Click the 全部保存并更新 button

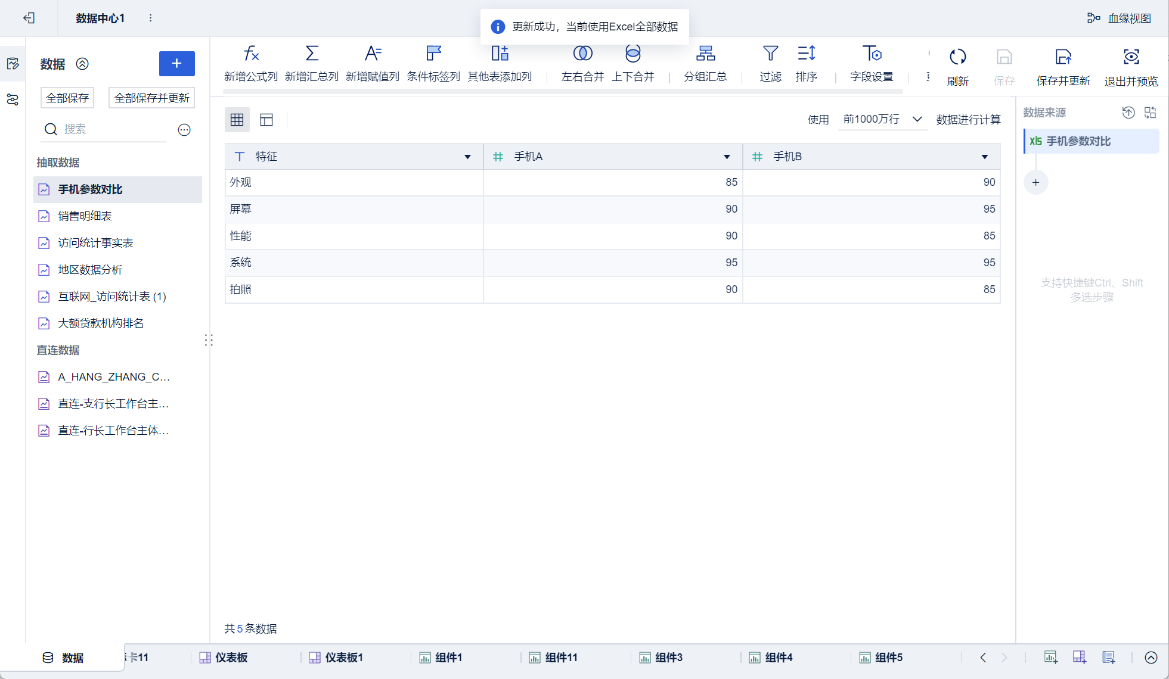pos(151,98)
